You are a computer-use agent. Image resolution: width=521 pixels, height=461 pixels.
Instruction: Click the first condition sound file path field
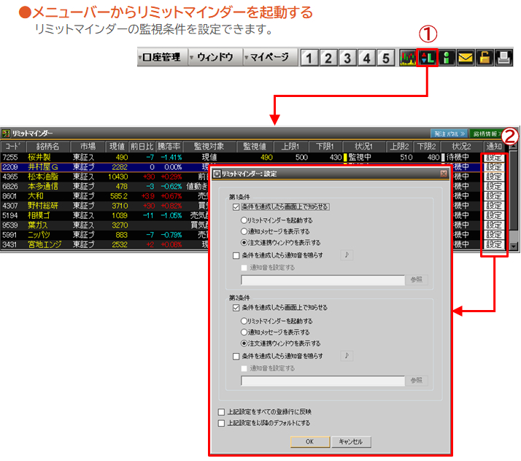click(323, 280)
